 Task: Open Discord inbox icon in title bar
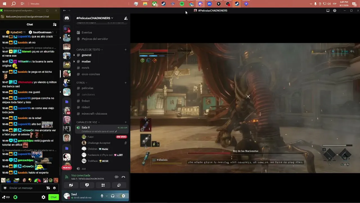pyautogui.click(x=328, y=10)
